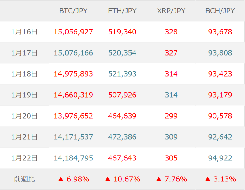The image size is (245, 190).
Task: Click BTC price 15,076,166
Action: click(x=73, y=53)
